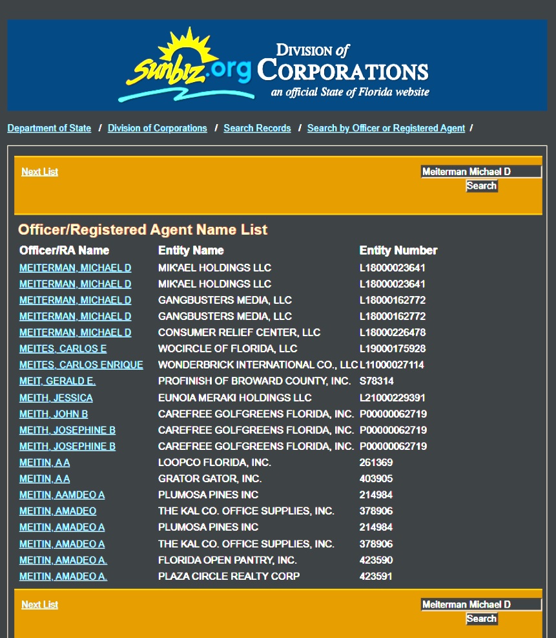Open MEITERMAN, MICHAEL D link for Consumer Relief Center
The image size is (556, 638).
coord(75,332)
